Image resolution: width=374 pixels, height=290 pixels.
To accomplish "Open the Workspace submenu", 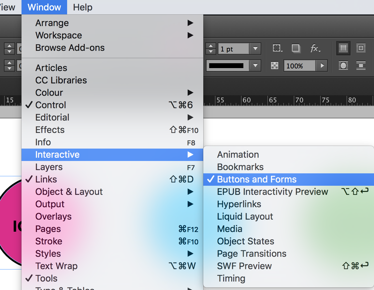I will pos(59,35).
